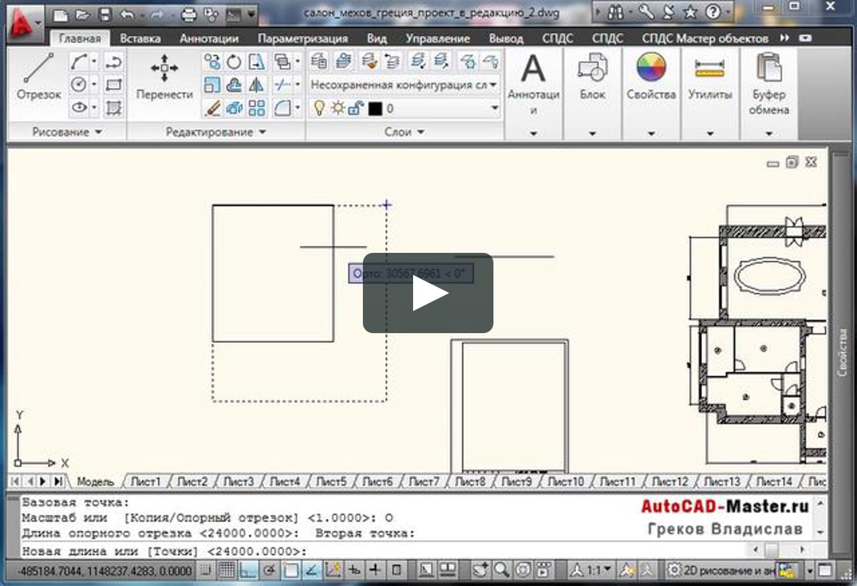Switch to the Аннотации ribbon tab
This screenshot has height=586, width=857.
pos(209,38)
